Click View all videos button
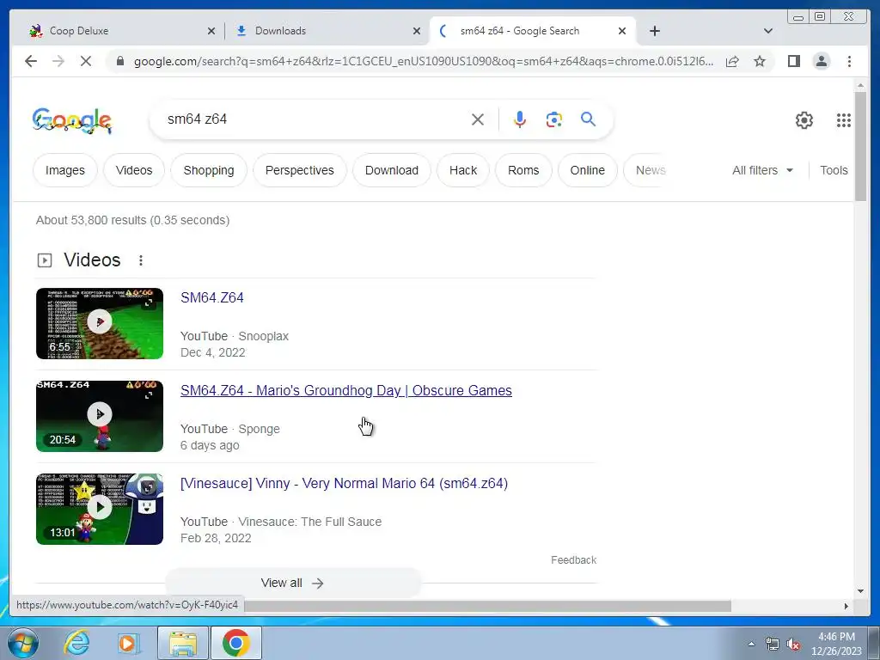This screenshot has height=660, width=880. coord(292,584)
